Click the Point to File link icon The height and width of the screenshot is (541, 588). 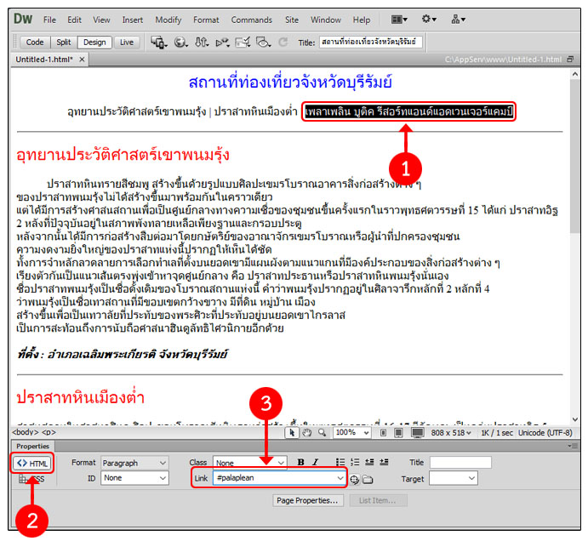click(x=354, y=479)
